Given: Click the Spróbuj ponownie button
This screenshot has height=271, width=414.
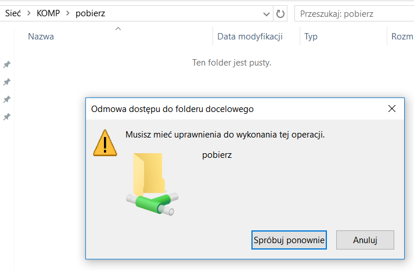Looking at the screenshot, I should click(x=289, y=240).
